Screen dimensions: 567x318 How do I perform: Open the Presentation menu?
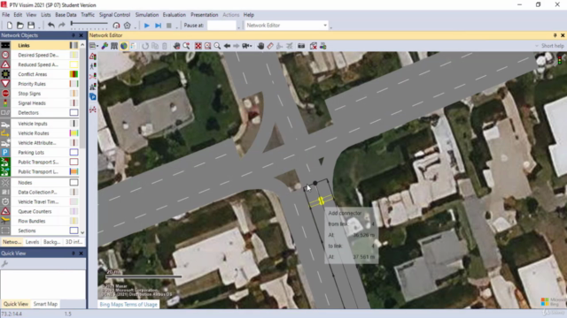205,15
